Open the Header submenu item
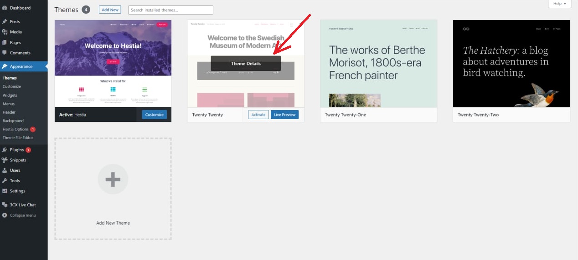Image resolution: width=578 pixels, height=260 pixels. [9, 112]
